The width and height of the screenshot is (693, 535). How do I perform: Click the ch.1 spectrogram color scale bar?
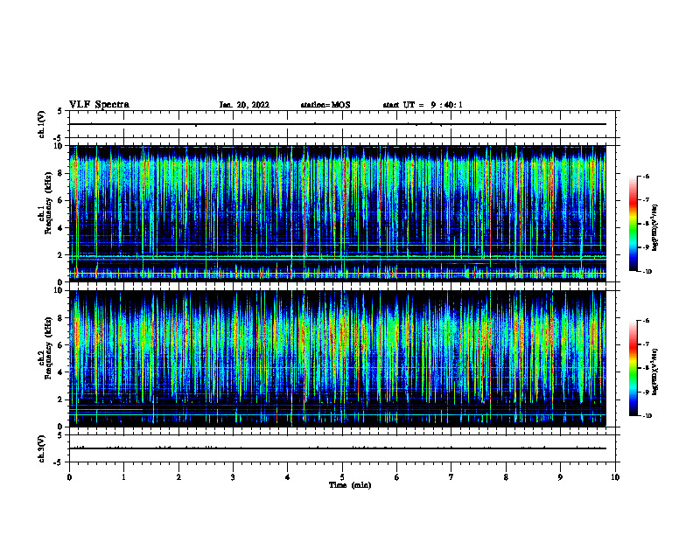pos(633,224)
